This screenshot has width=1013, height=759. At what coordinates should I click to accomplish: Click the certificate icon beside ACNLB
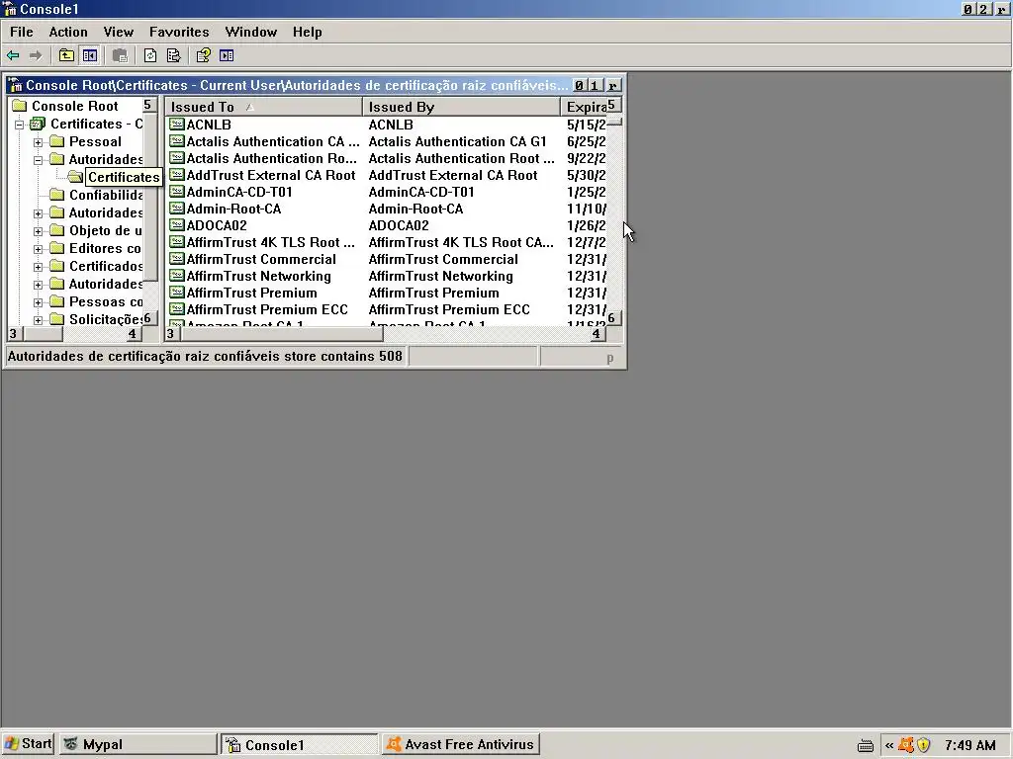[x=176, y=125]
